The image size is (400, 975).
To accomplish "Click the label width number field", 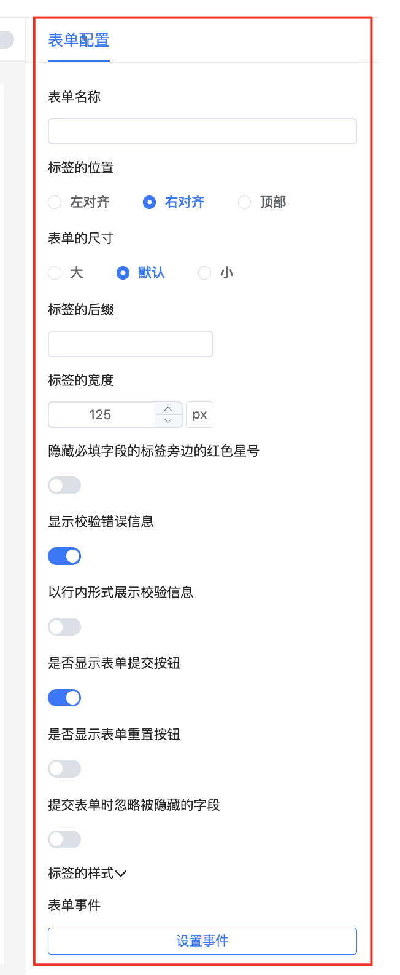I will [101, 414].
